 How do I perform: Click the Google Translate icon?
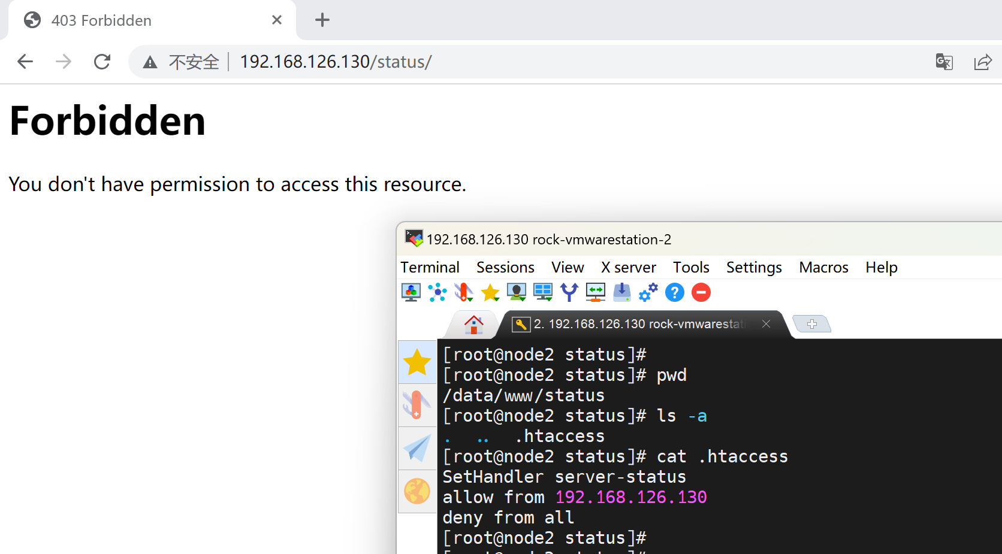[944, 62]
